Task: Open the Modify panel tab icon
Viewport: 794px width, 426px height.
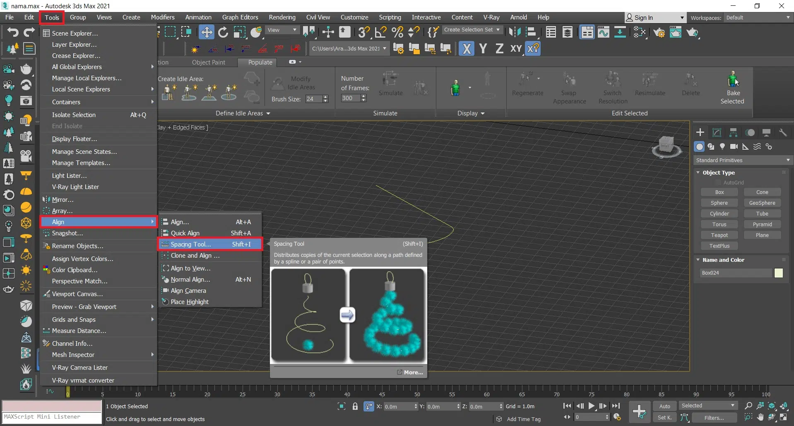Action: (x=717, y=132)
